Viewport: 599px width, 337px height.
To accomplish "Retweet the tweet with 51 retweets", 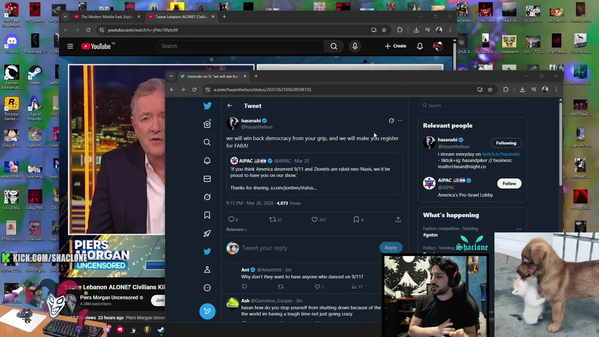I will (272, 219).
